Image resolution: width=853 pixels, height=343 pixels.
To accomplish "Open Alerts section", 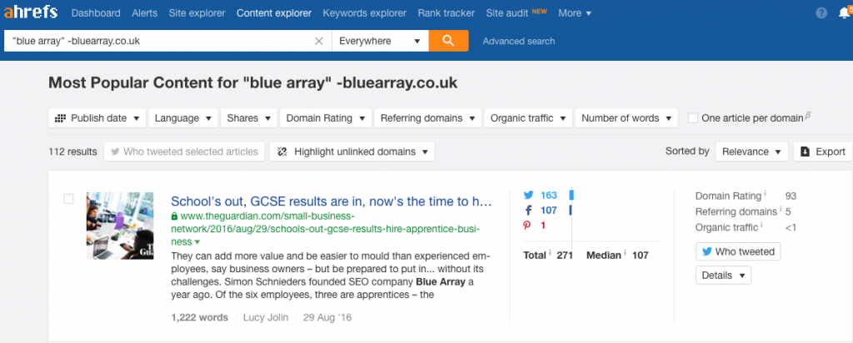I will (x=145, y=13).
